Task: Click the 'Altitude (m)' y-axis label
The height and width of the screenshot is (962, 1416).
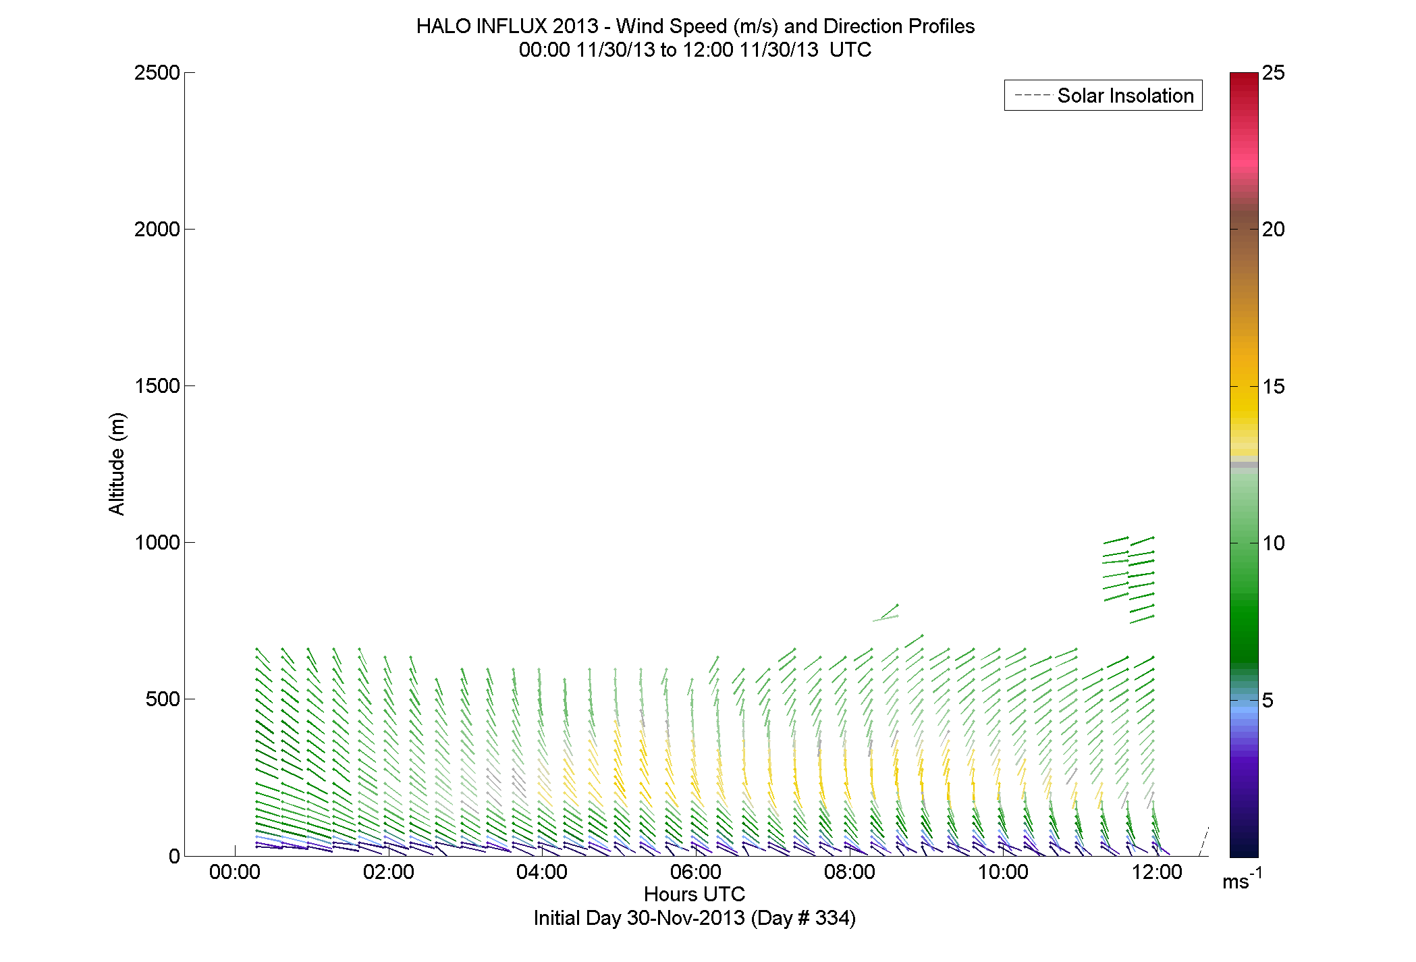Action: click(117, 464)
